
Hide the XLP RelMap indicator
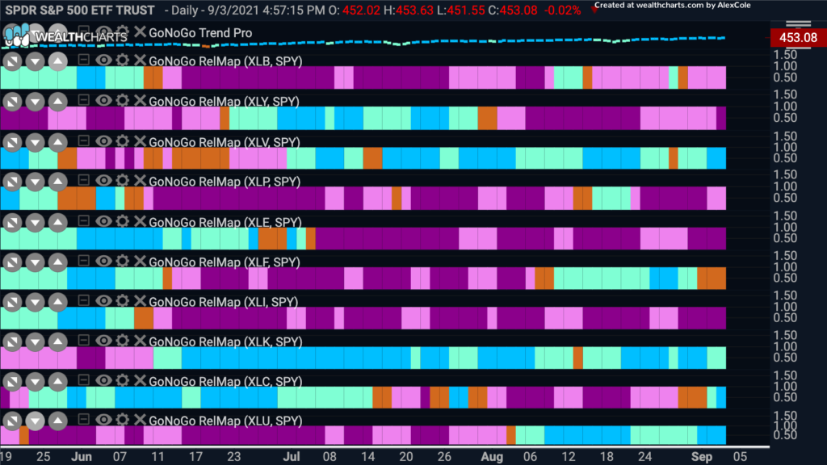103,180
